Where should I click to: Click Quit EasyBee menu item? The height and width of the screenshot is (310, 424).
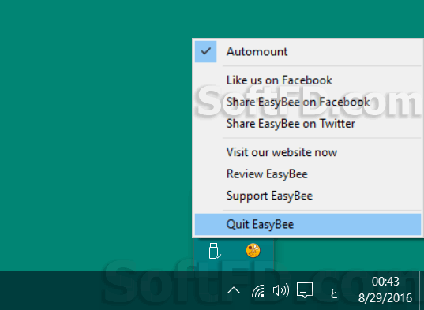pos(308,224)
